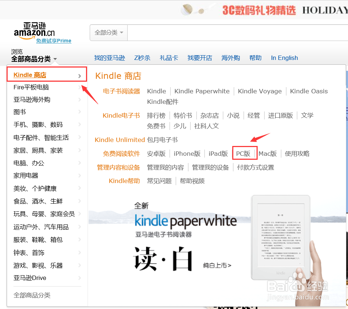Open the Kindle Oasis link
This screenshot has height=309, width=348.
click(309, 91)
